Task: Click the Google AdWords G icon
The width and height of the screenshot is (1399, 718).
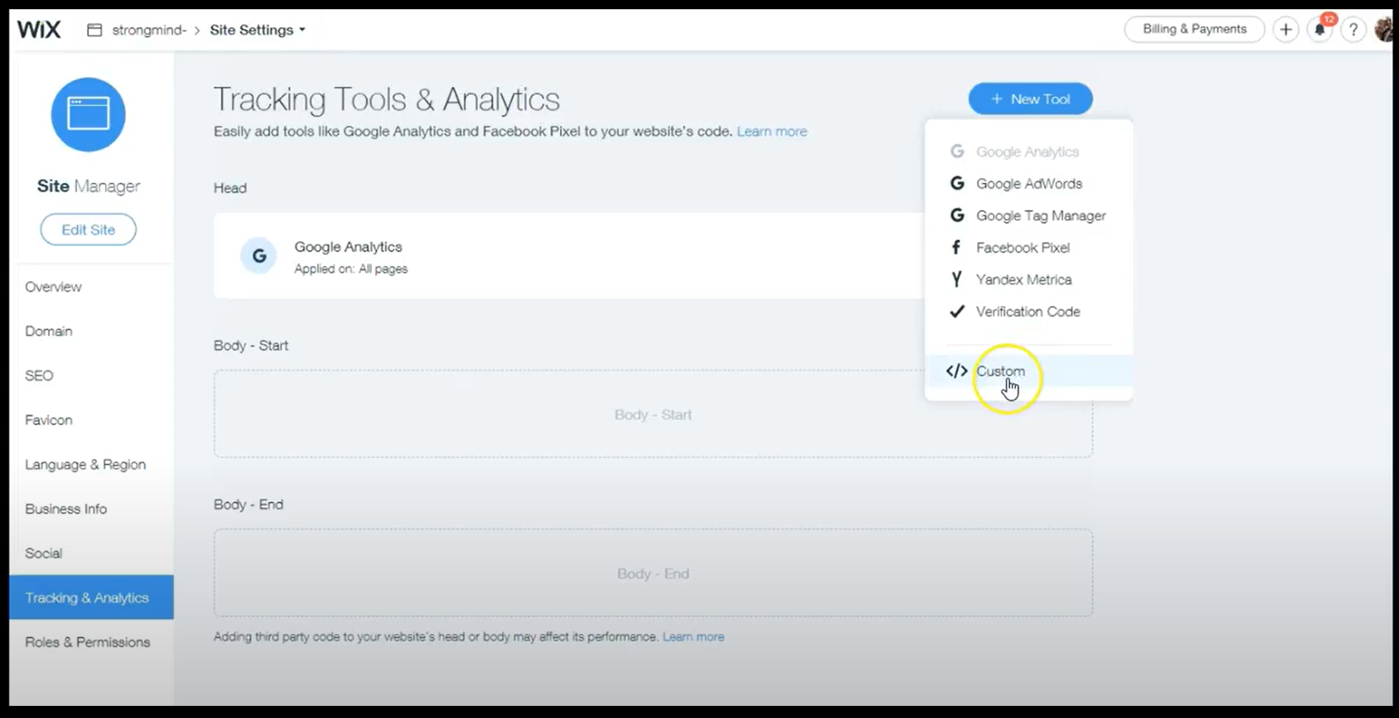Action: click(957, 183)
